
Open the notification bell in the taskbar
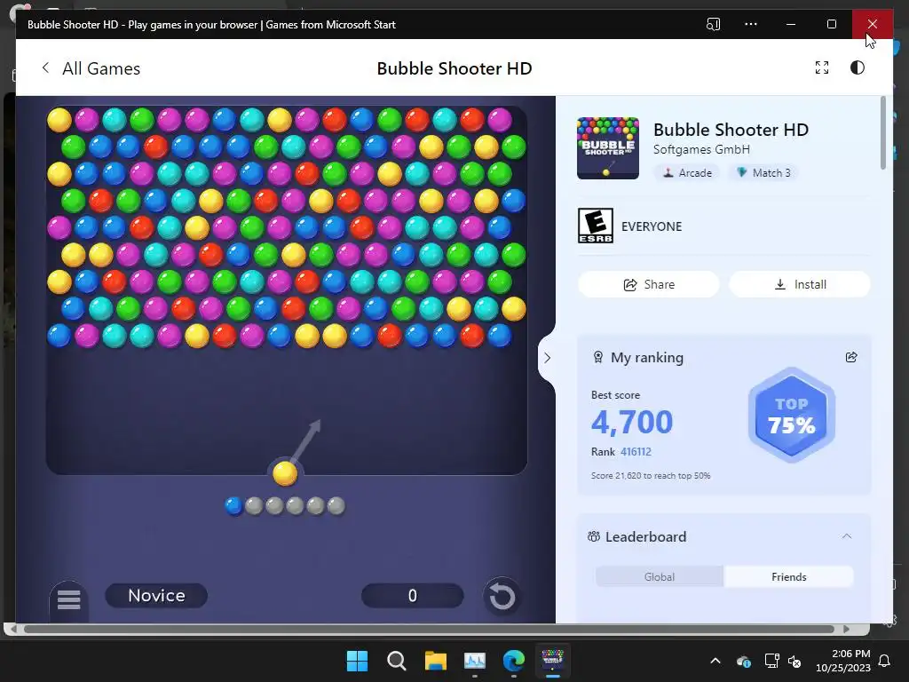tap(885, 661)
